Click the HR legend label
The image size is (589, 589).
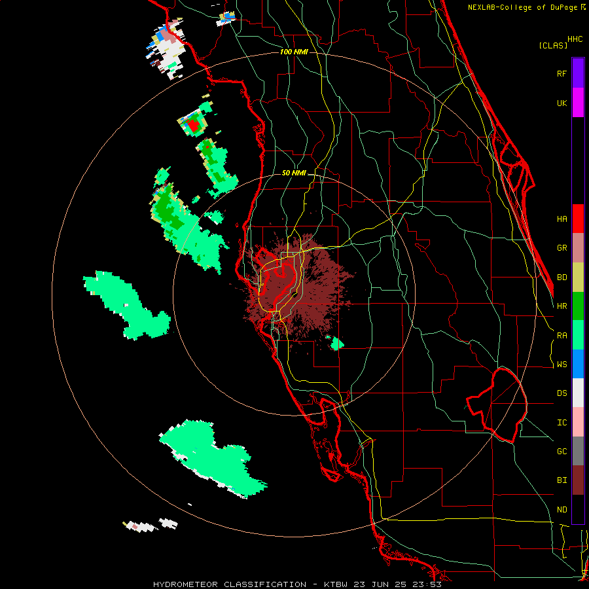(x=562, y=306)
